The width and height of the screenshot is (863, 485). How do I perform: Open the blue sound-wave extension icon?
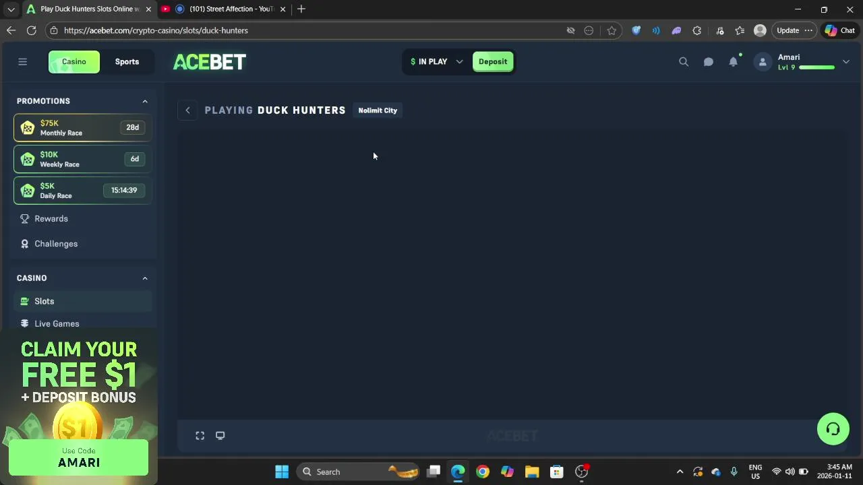[656, 30]
